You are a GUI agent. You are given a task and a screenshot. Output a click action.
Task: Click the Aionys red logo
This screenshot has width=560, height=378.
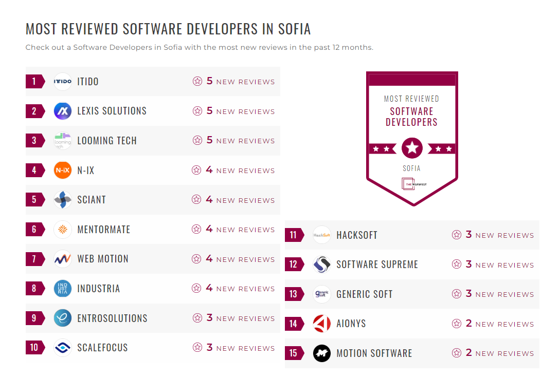(322, 324)
